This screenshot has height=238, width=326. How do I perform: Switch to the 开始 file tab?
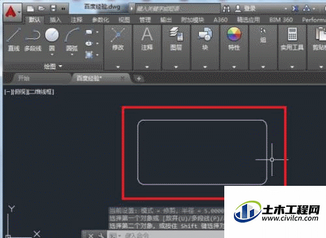click(x=41, y=78)
